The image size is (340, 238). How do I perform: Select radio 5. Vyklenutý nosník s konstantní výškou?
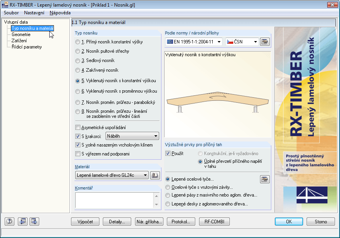[77, 81]
